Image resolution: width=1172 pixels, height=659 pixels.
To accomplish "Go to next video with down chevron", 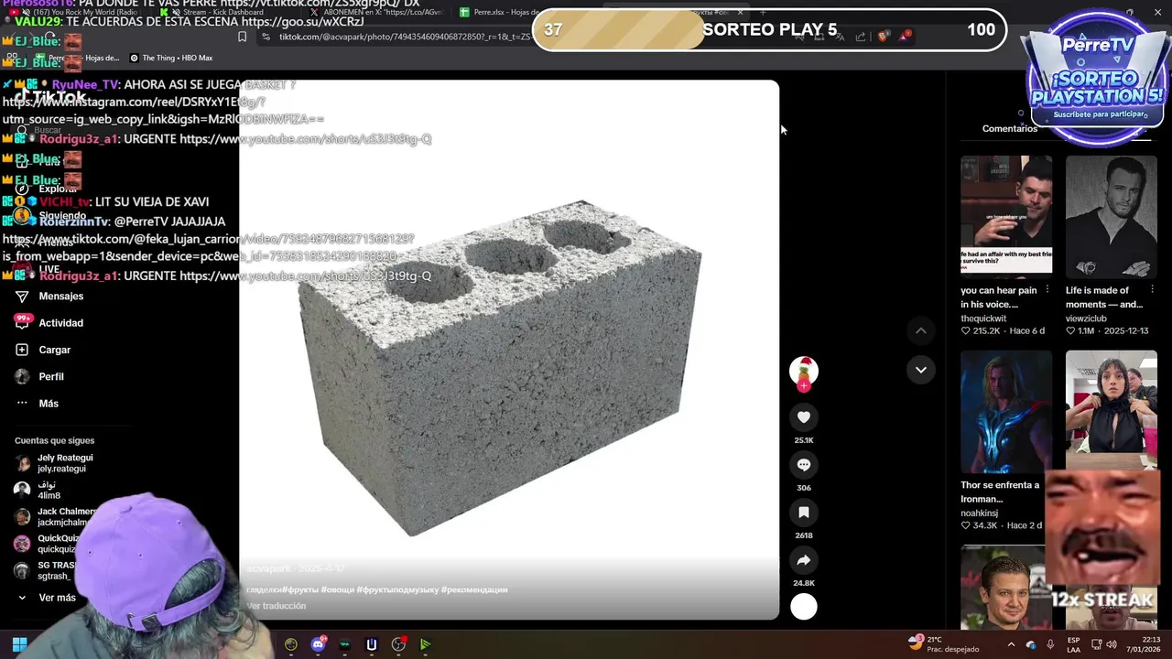I will [921, 370].
